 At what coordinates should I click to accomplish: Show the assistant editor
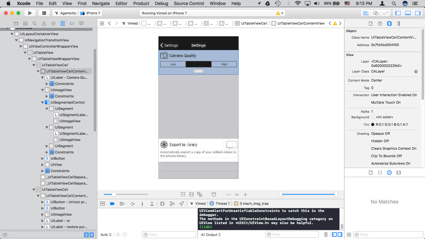(376, 13)
